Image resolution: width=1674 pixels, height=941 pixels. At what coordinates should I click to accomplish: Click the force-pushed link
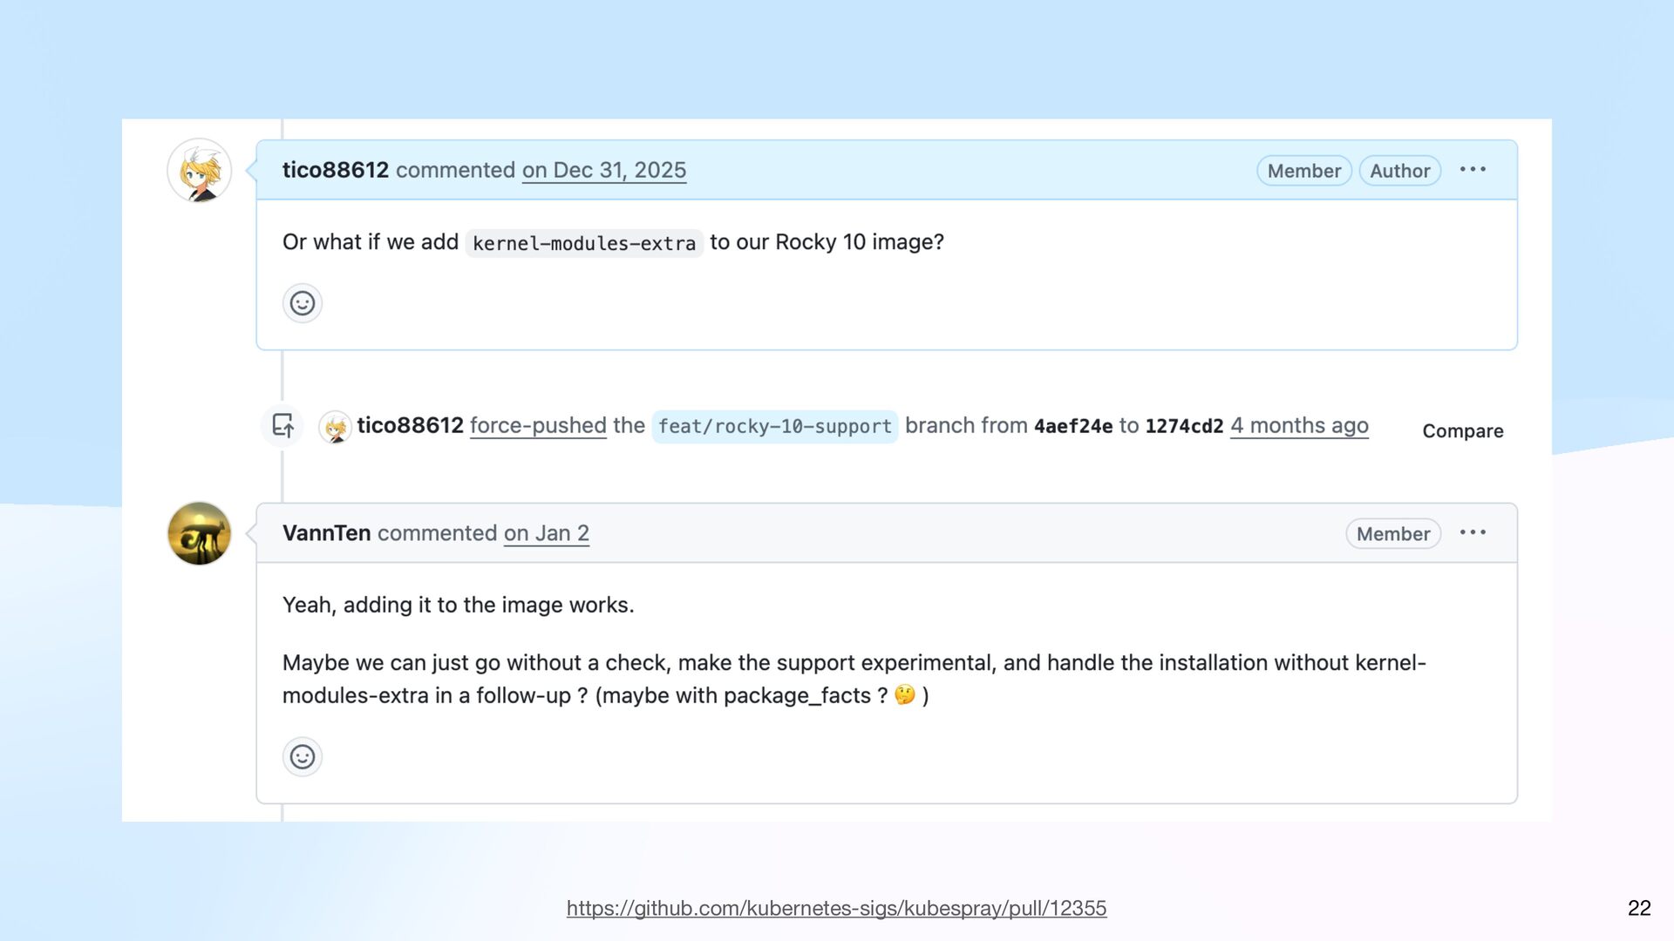coord(538,425)
